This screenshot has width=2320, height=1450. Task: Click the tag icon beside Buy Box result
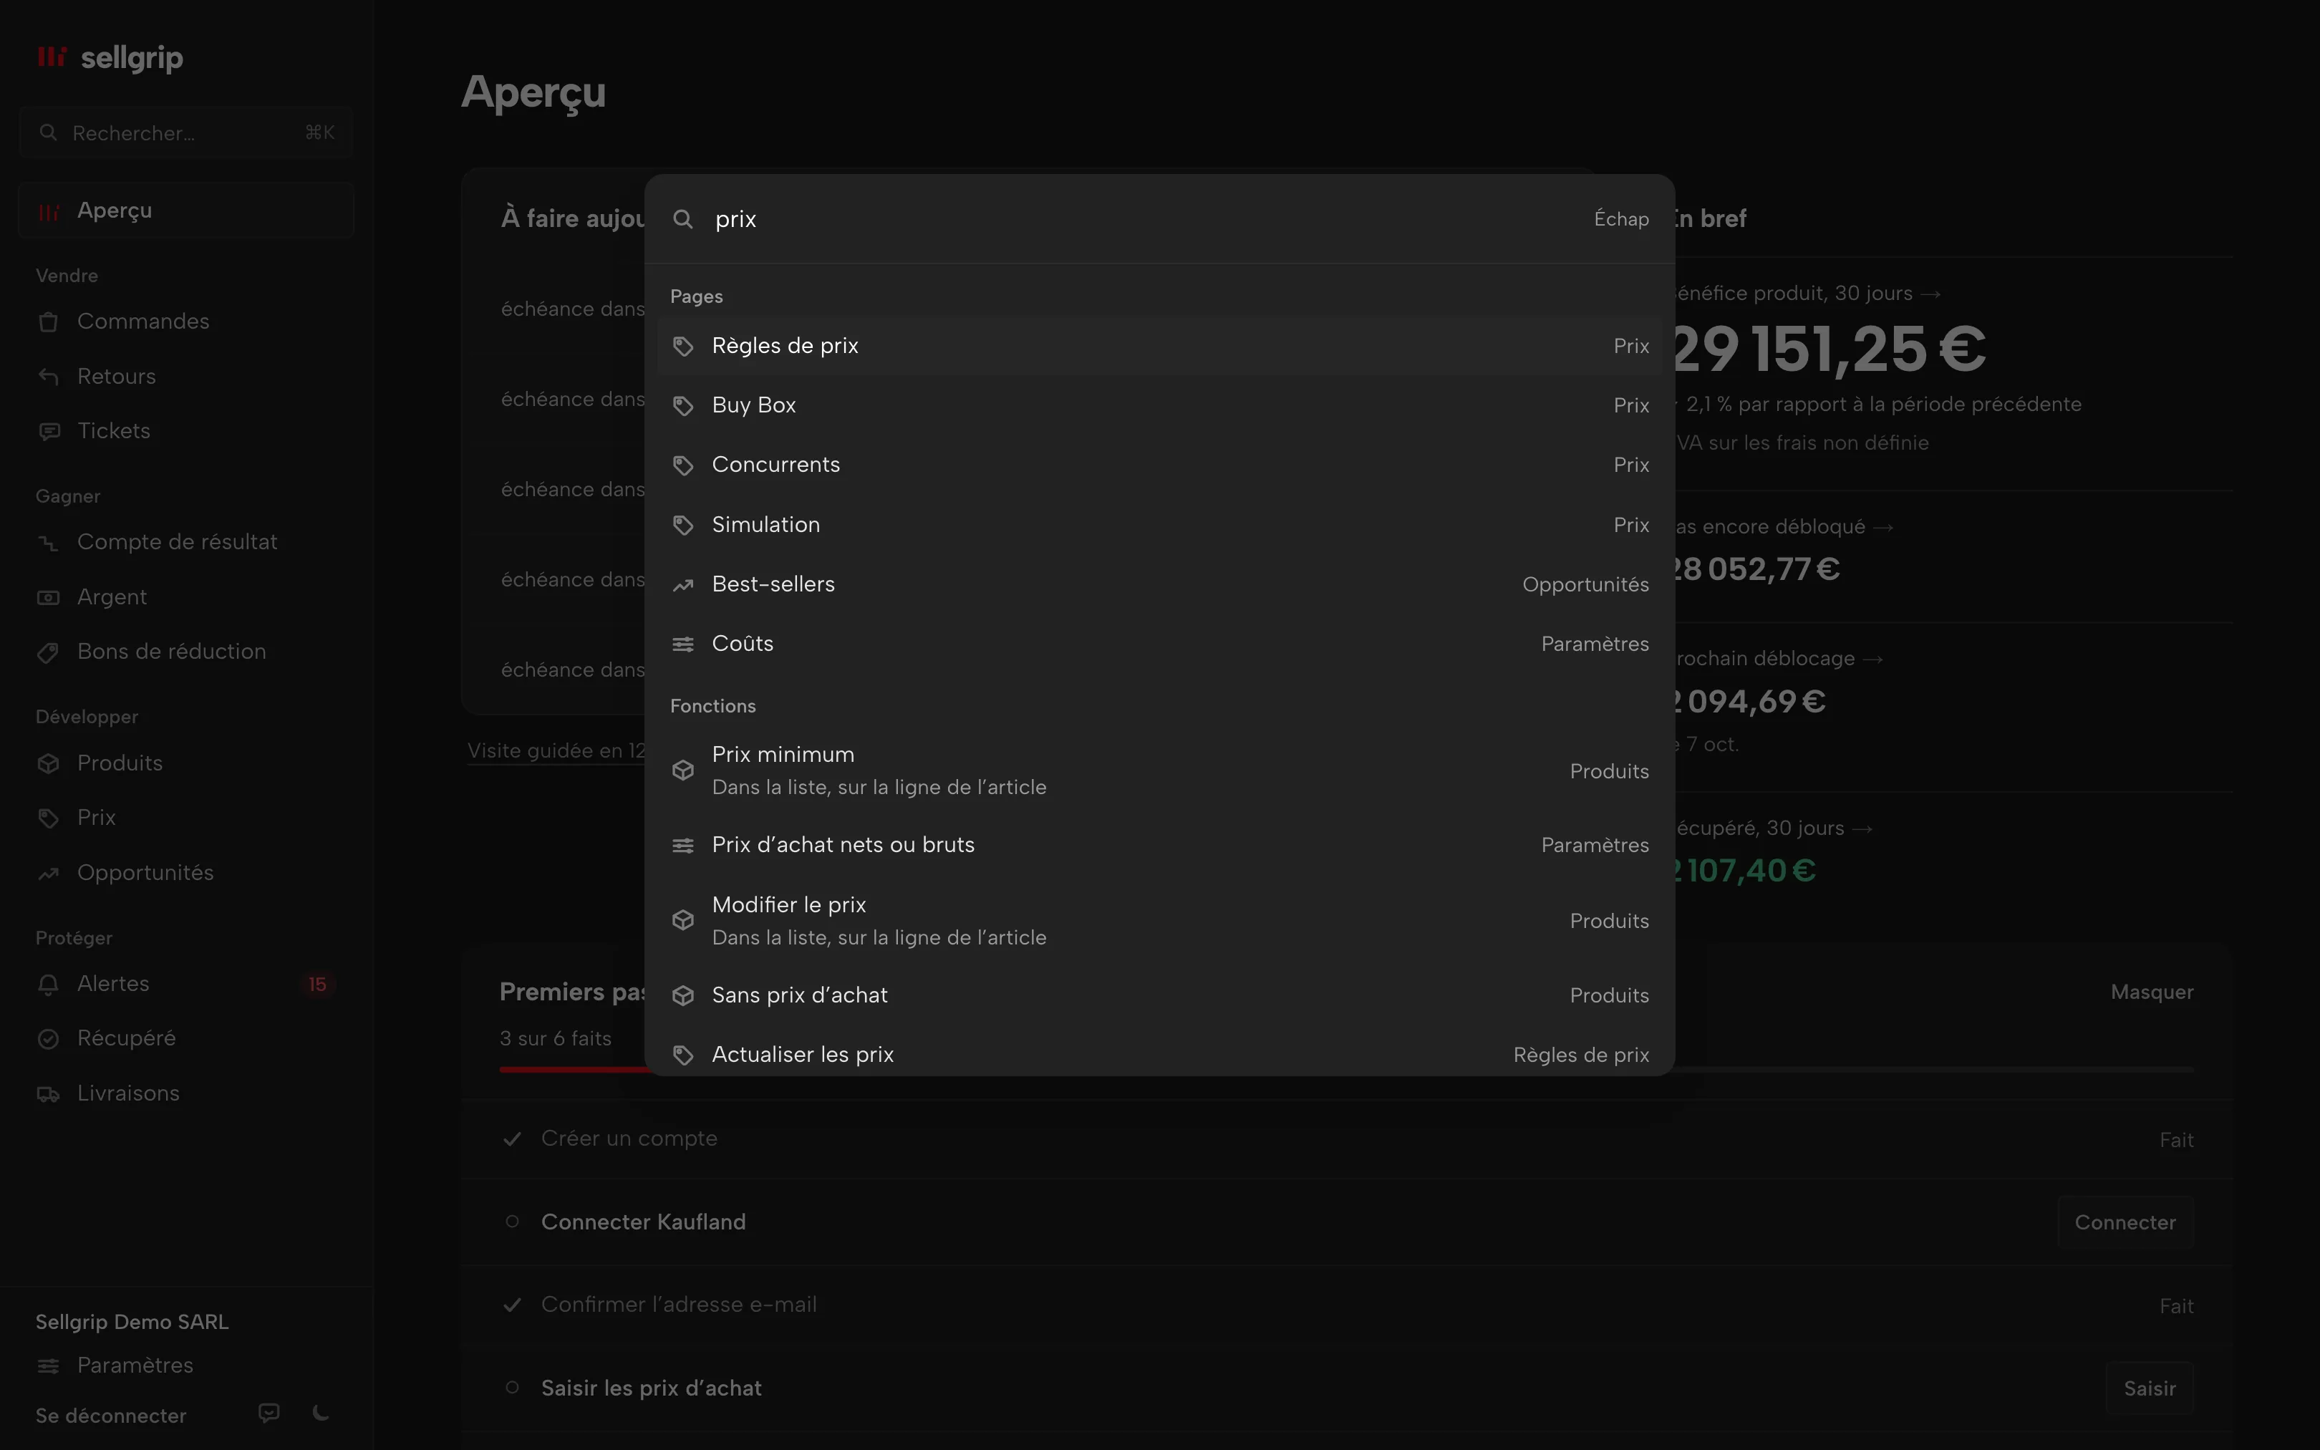tap(682, 406)
